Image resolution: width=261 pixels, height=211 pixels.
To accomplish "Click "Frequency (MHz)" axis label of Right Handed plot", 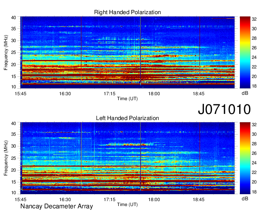I will pos(6,52).
